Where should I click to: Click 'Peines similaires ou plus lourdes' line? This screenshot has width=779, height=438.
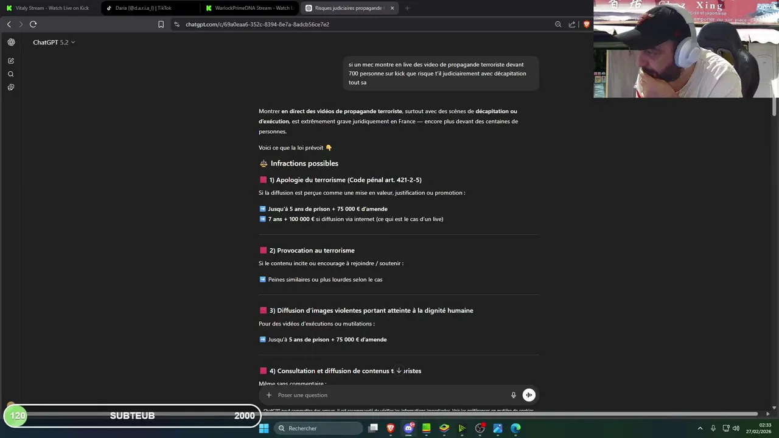pyautogui.click(x=325, y=279)
